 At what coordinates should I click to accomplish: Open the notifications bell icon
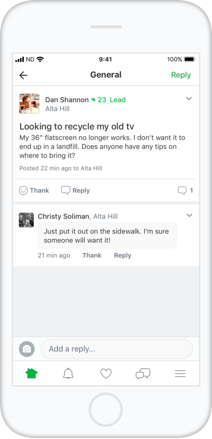tap(68, 373)
